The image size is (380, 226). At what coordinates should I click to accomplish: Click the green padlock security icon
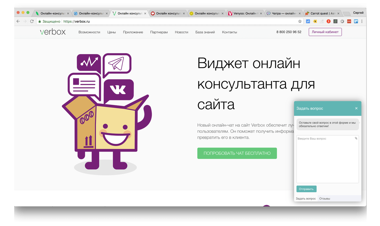40,22
